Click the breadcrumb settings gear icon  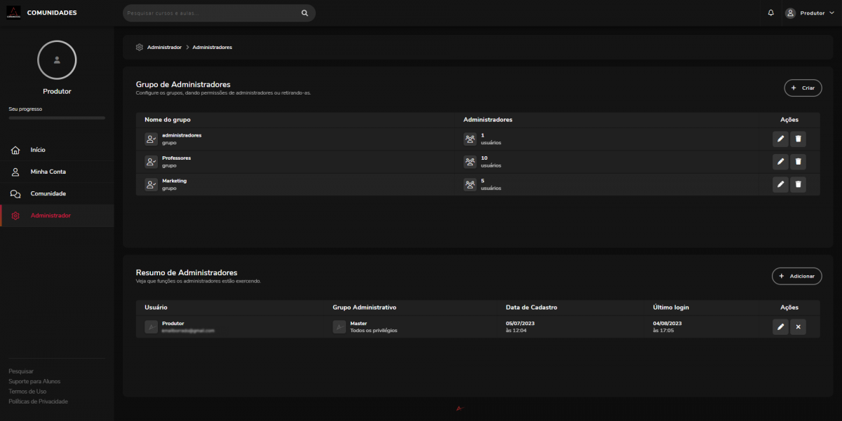click(x=140, y=47)
